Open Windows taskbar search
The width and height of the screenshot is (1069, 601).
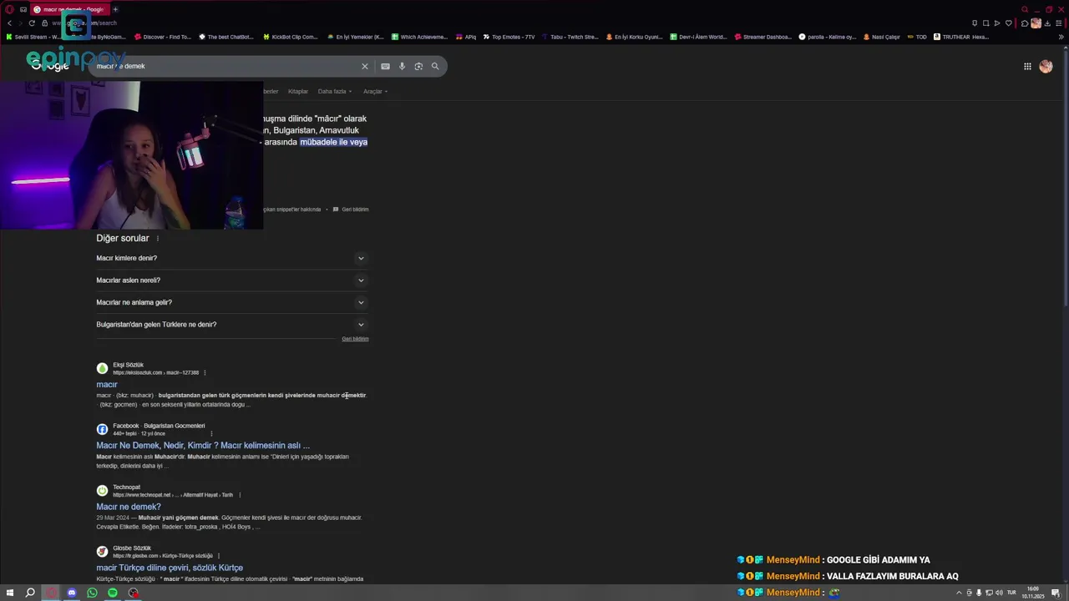(30, 593)
